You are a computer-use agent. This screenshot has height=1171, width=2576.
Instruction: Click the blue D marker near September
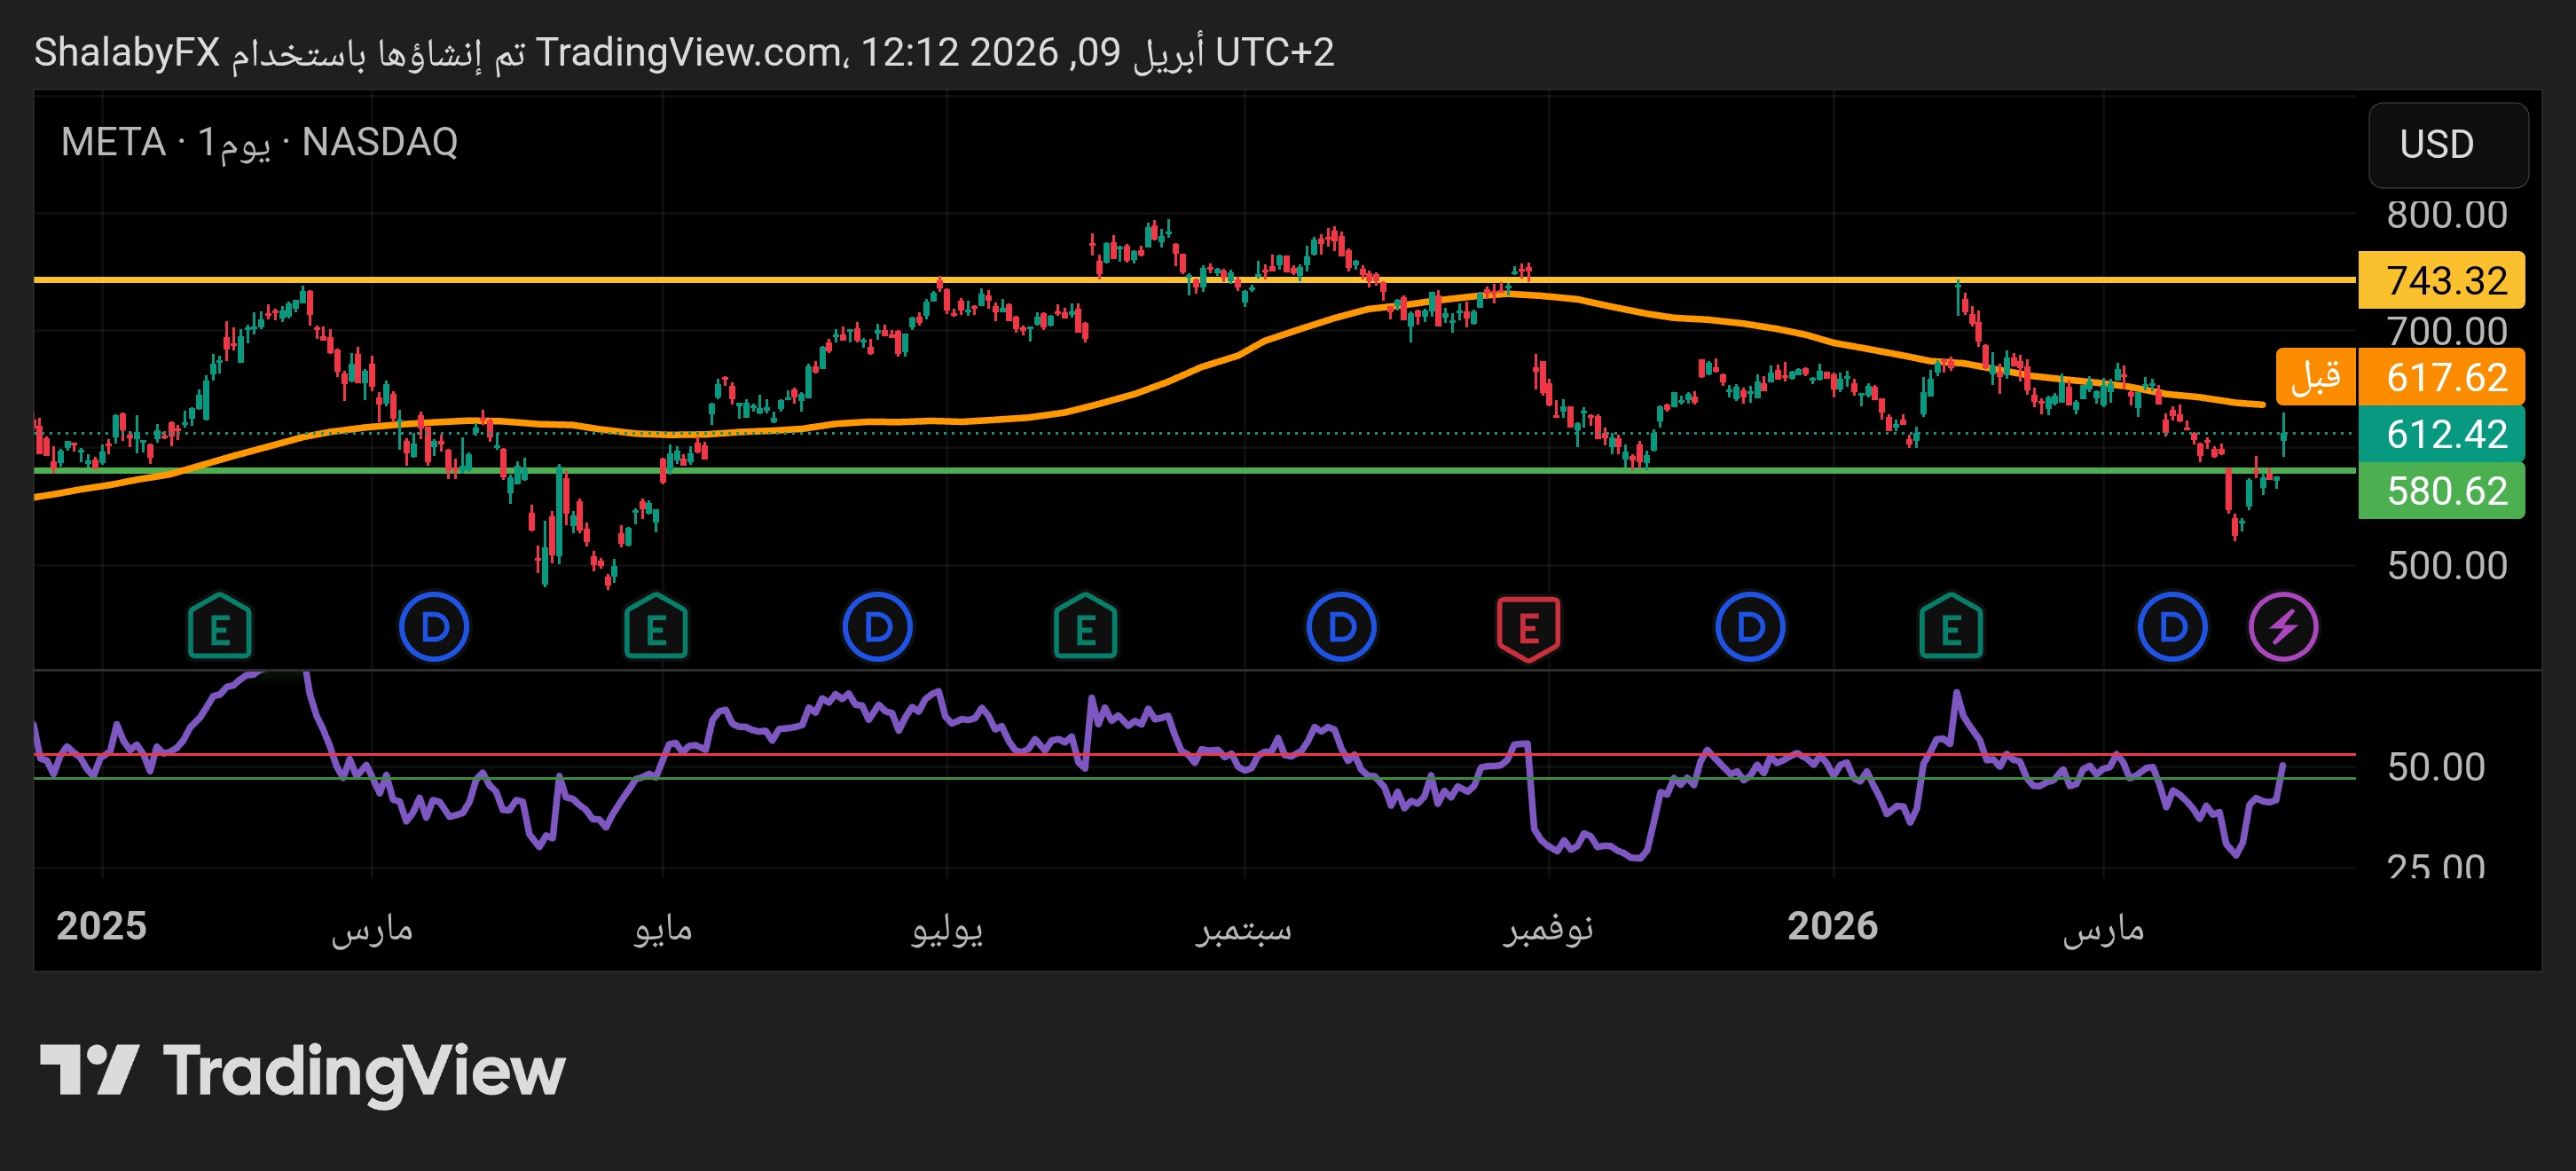(x=1341, y=628)
